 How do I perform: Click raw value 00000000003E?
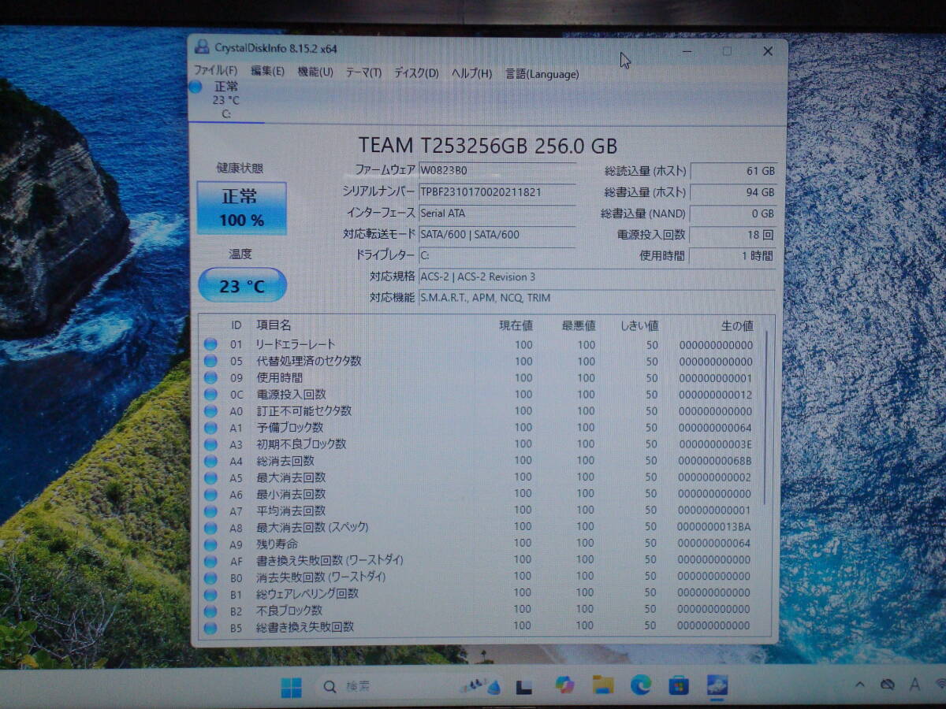coord(715,444)
